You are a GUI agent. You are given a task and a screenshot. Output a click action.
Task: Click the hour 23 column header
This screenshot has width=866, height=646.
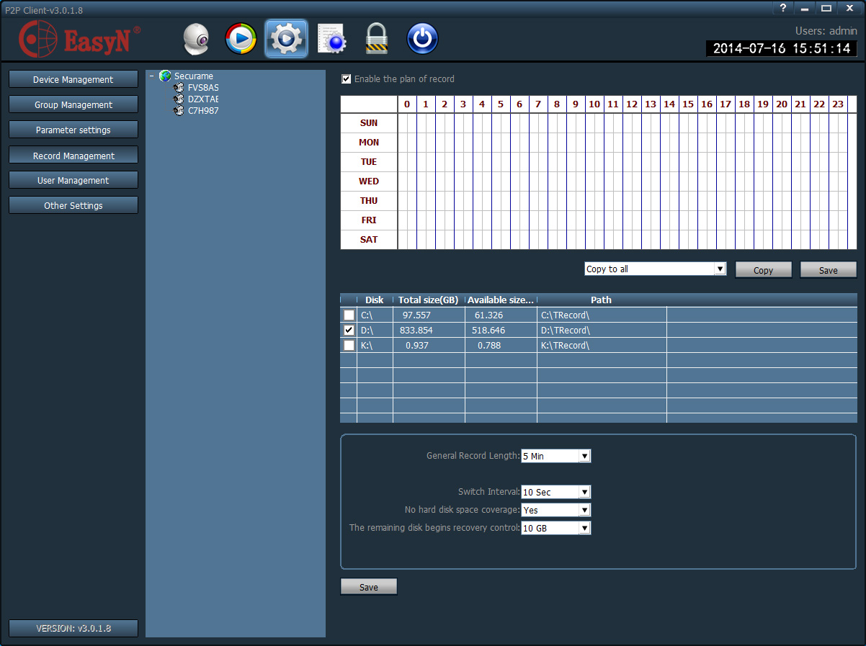coord(838,104)
